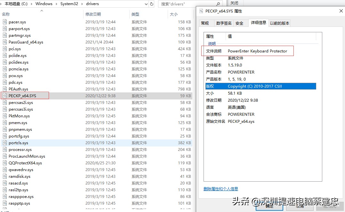
Task: Click the PECKP_x64.SYS file icon
Action: (x=4, y=96)
